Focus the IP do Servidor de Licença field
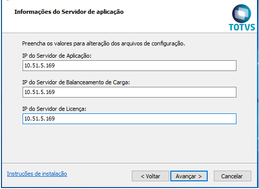Viewport: 259px width, 189px height. tap(129, 119)
